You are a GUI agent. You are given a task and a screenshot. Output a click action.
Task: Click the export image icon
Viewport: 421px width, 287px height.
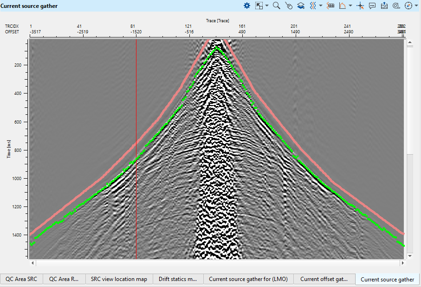[x=384, y=6]
